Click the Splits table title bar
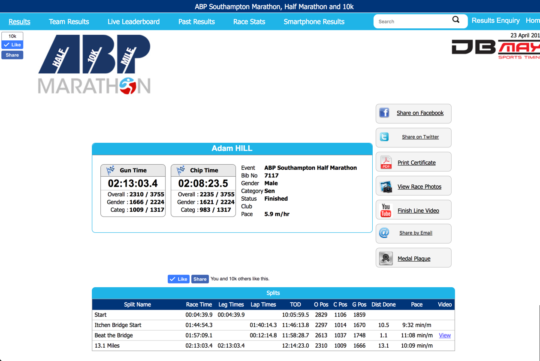The image size is (540, 361). (273, 293)
